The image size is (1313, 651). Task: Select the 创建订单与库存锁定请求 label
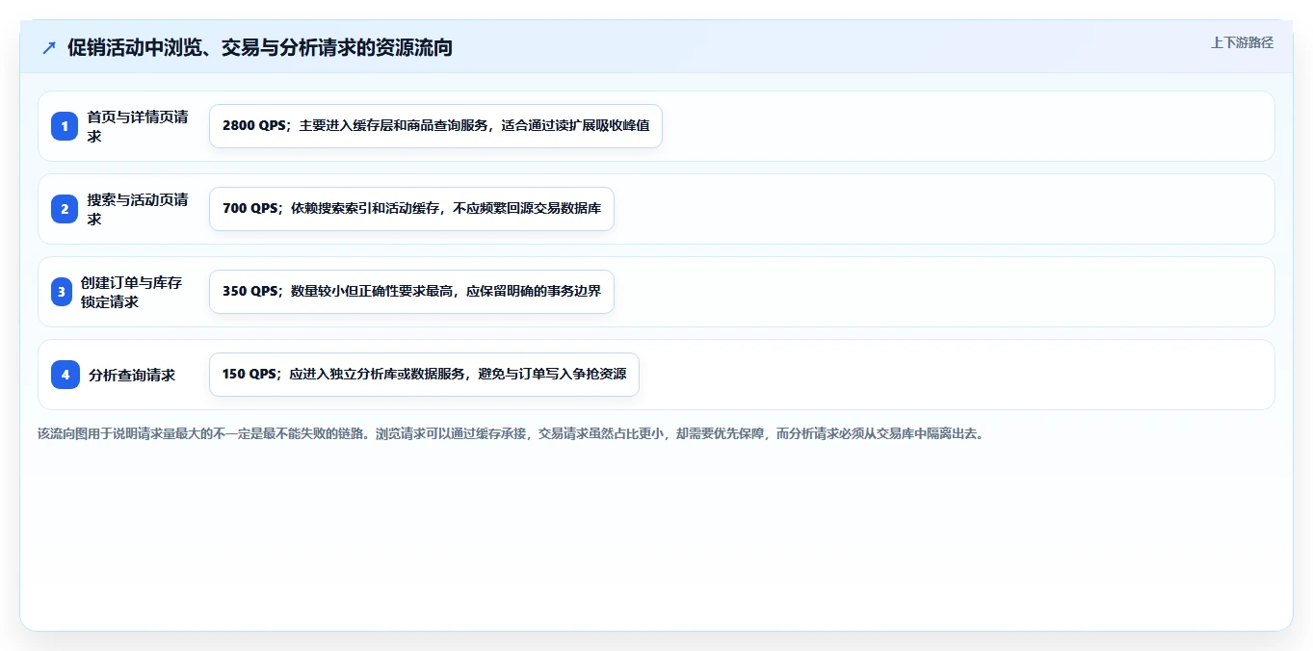click(x=132, y=292)
